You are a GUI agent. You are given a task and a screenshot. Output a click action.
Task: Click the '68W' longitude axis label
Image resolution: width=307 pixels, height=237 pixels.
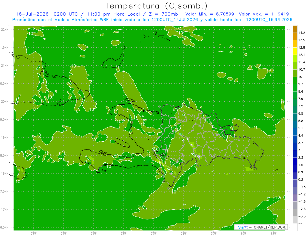tap(273, 233)
